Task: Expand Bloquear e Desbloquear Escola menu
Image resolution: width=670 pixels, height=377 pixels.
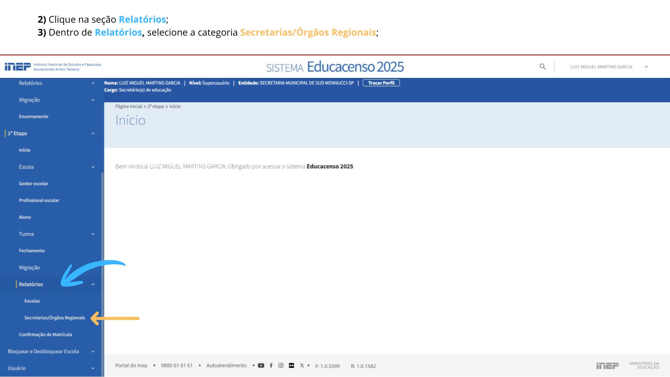Action: (93, 352)
